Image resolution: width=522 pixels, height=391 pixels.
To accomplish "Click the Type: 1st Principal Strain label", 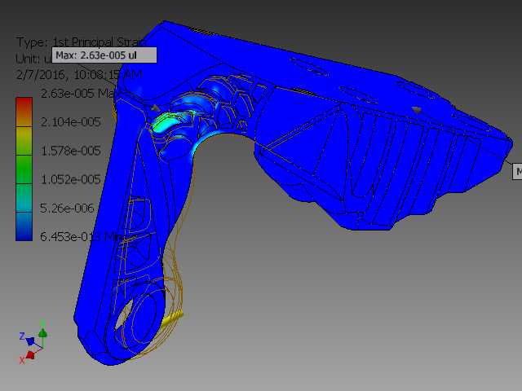I will [82, 42].
